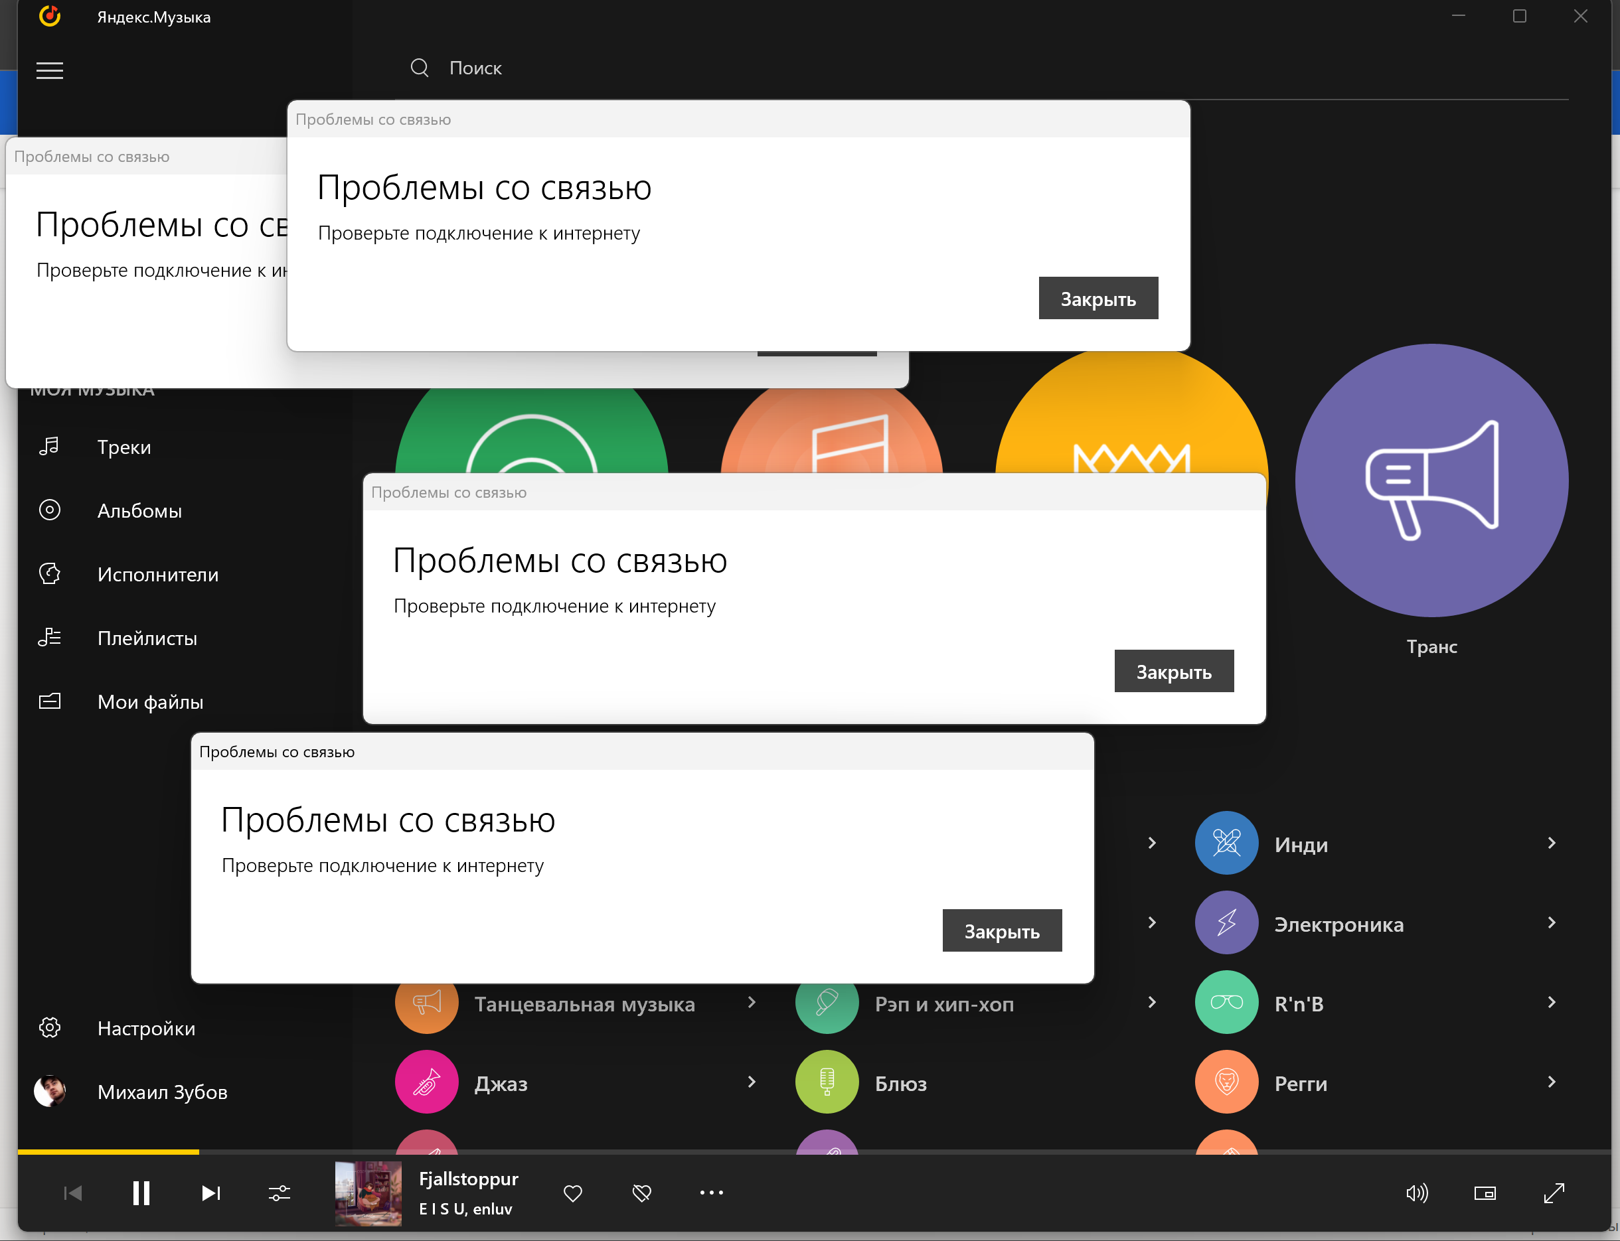Click the Регги lion icon
The image size is (1620, 1241).
(x=1226, y=1082)
